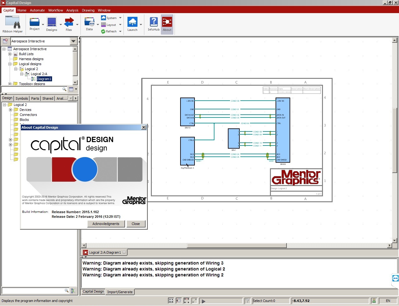The height and width of the screenshot is (306, 399).
Task: Close the Logical 2:A:Diagram1 tab
Action: [124, 252]
